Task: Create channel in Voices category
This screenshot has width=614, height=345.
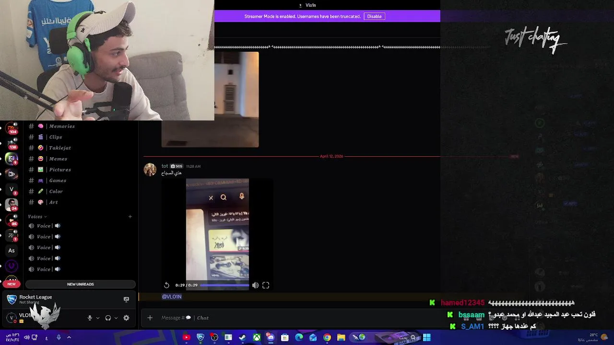Action: pyautogui.click(x=130, y=217)
